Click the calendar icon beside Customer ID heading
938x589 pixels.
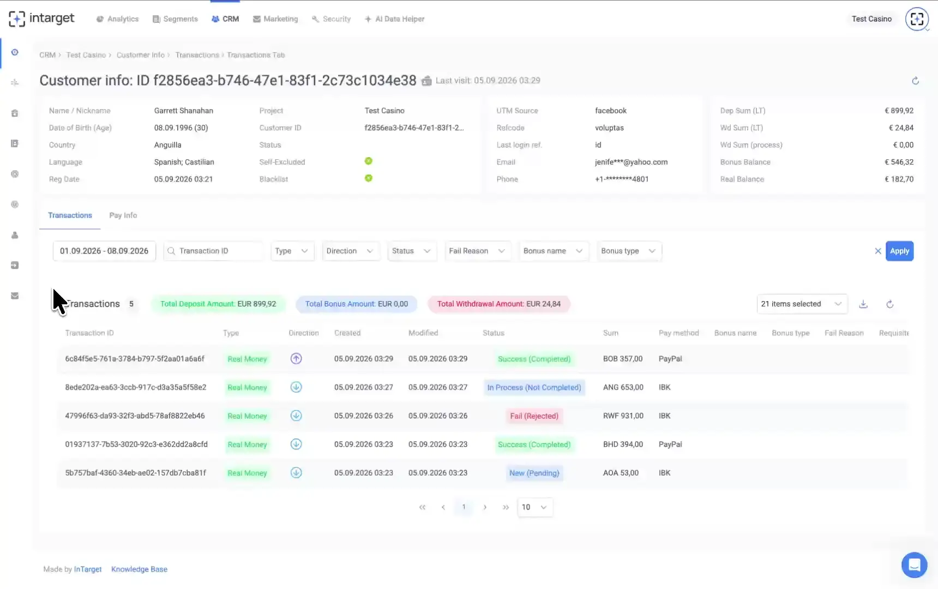click(426, 81)
